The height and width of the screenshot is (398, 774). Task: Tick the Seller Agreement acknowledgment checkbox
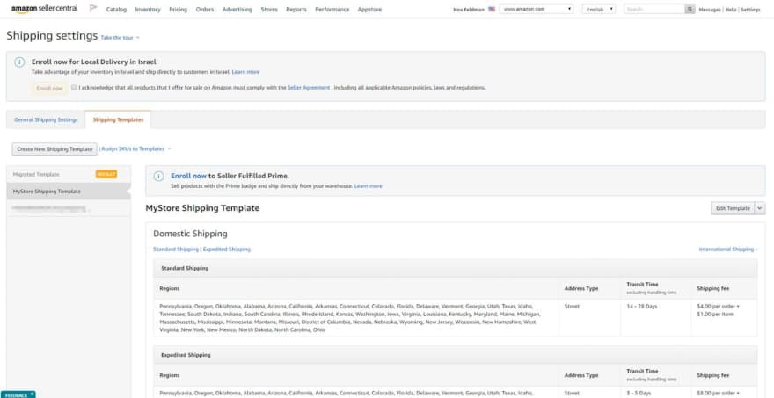pos(74,88)
